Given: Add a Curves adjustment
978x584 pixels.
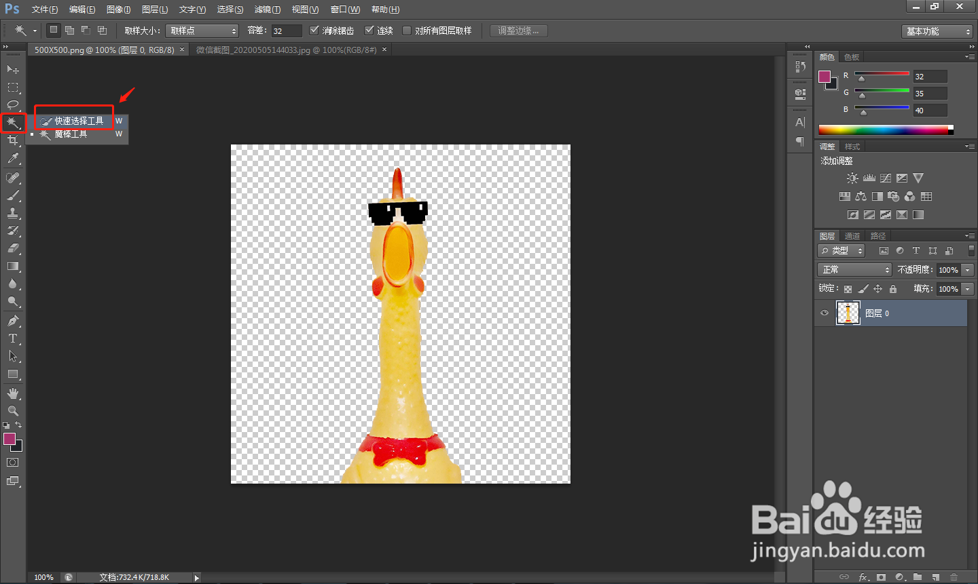Looking at the screenshot, I should 886,178.
